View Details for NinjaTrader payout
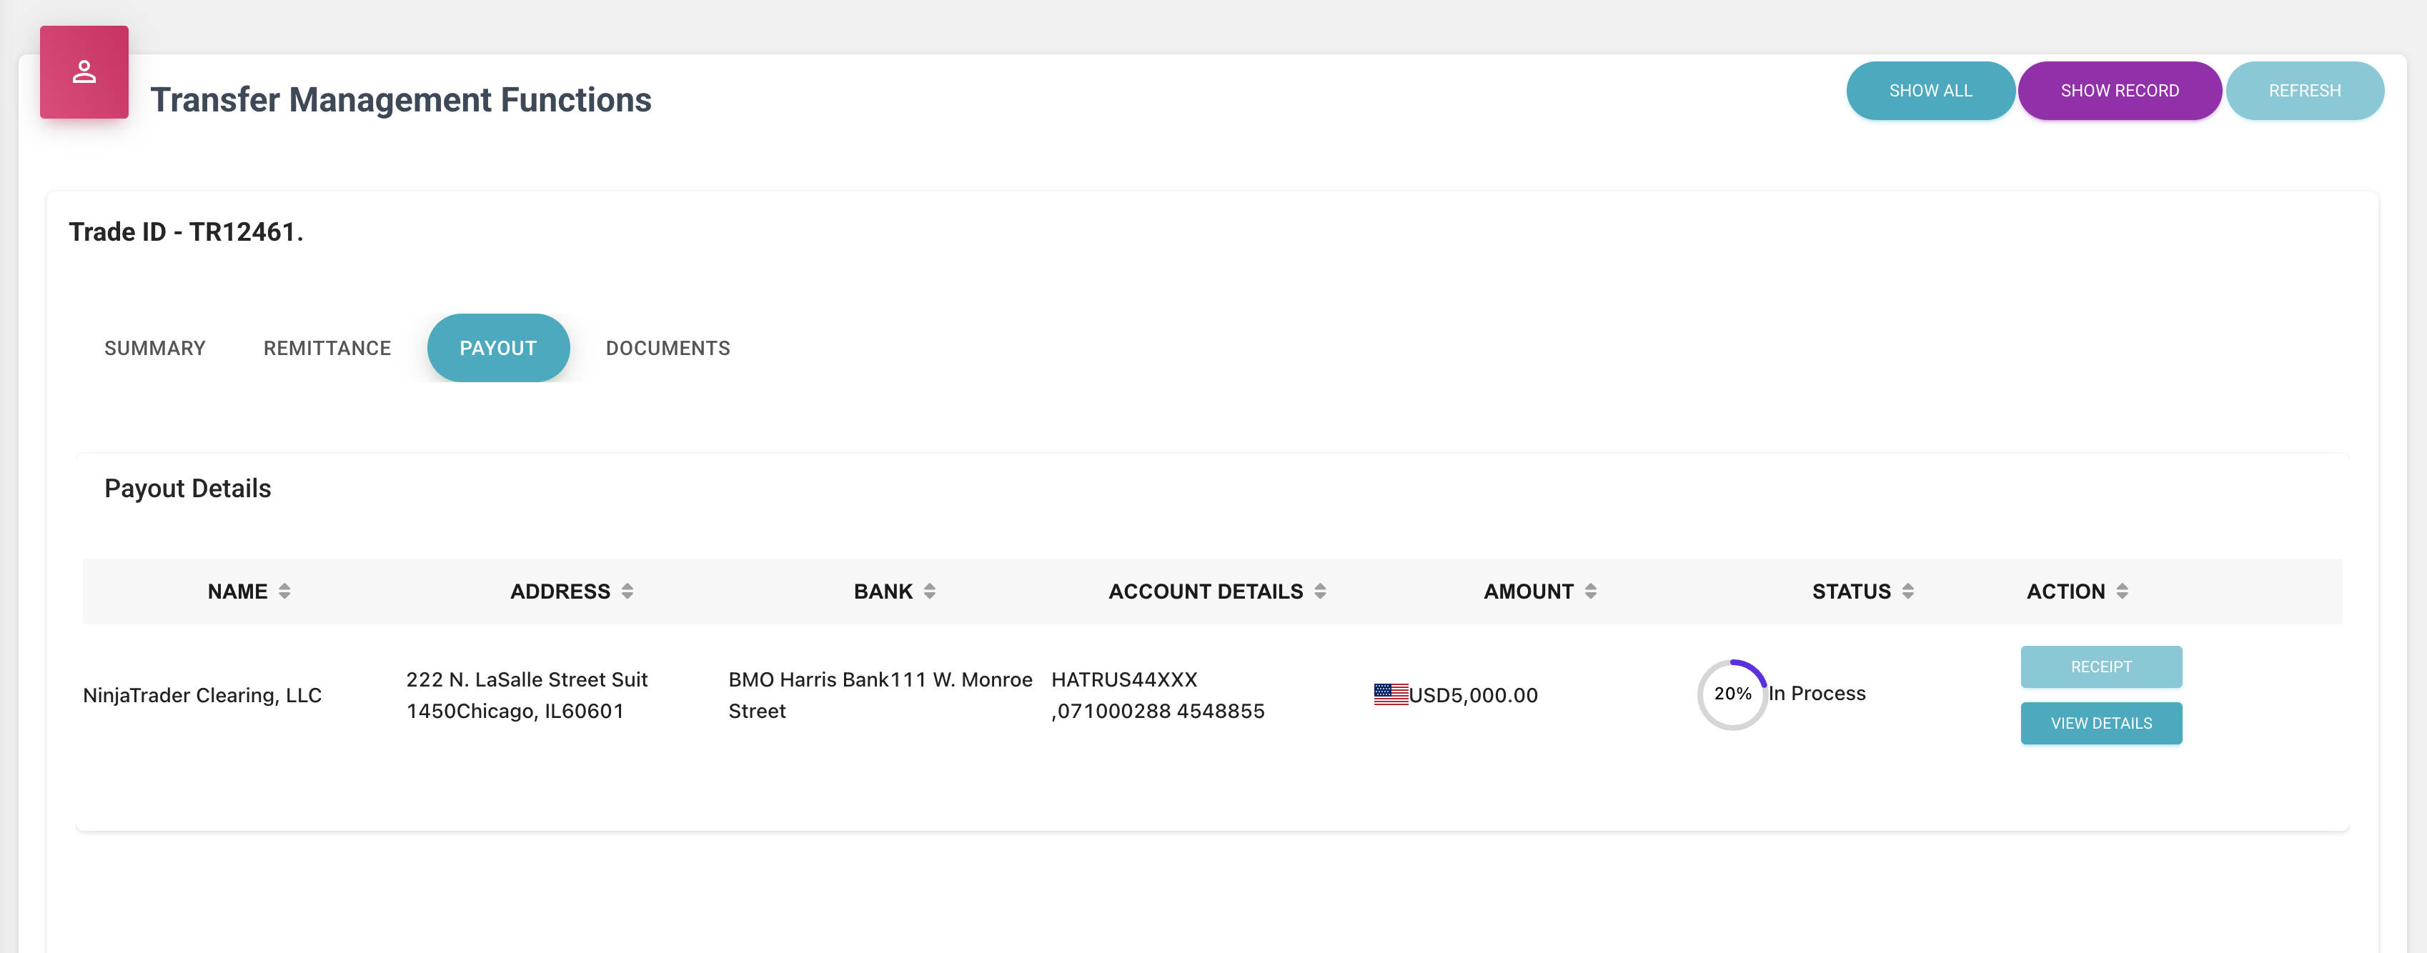The width and height of the screenshot is (2427, 953). click(2100, 723)
